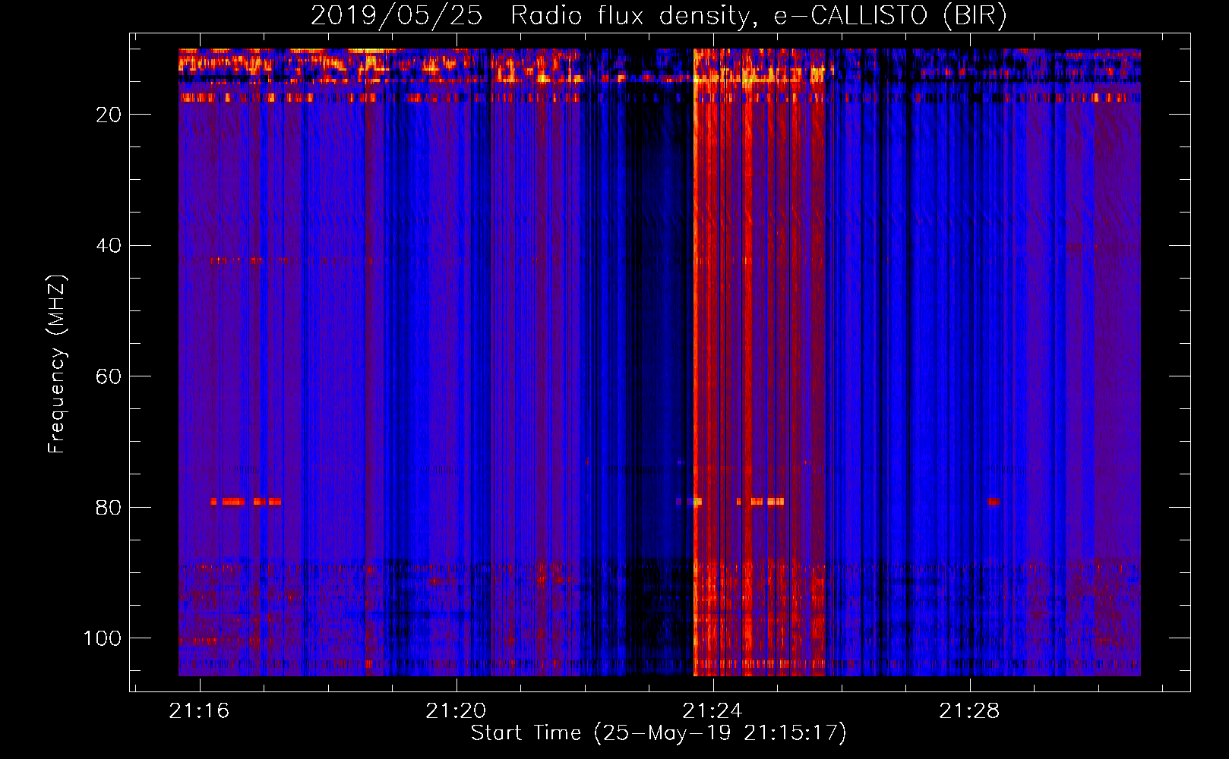This screenshot has height=759, width=1229.
Task: Click the 21:24 time tick label
Action: click(x=712, y=711)
